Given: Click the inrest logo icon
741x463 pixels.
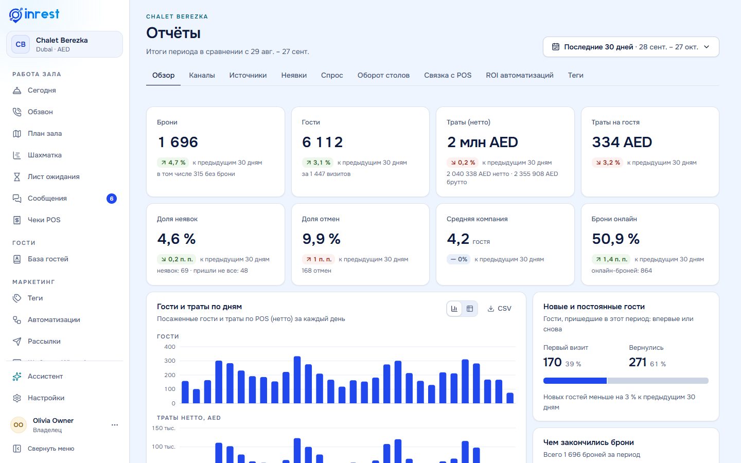Looking at the screenshot, I should coord(16,15).
